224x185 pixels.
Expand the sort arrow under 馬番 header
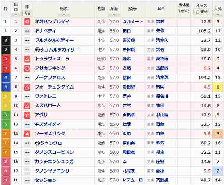(16, 14)
